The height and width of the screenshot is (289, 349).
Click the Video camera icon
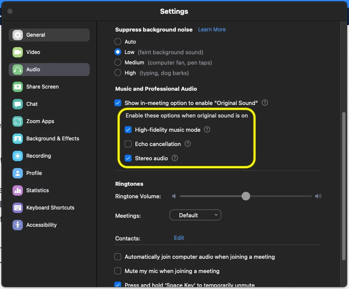(x=18, y=52)
